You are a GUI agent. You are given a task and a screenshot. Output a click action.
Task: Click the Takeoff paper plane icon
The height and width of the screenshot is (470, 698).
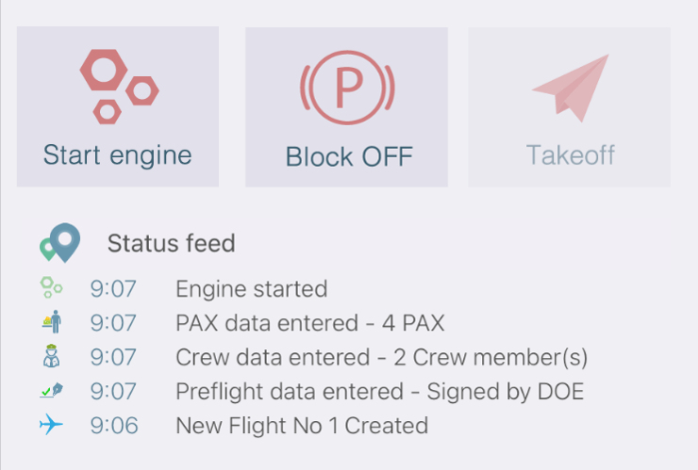point(571,88)
